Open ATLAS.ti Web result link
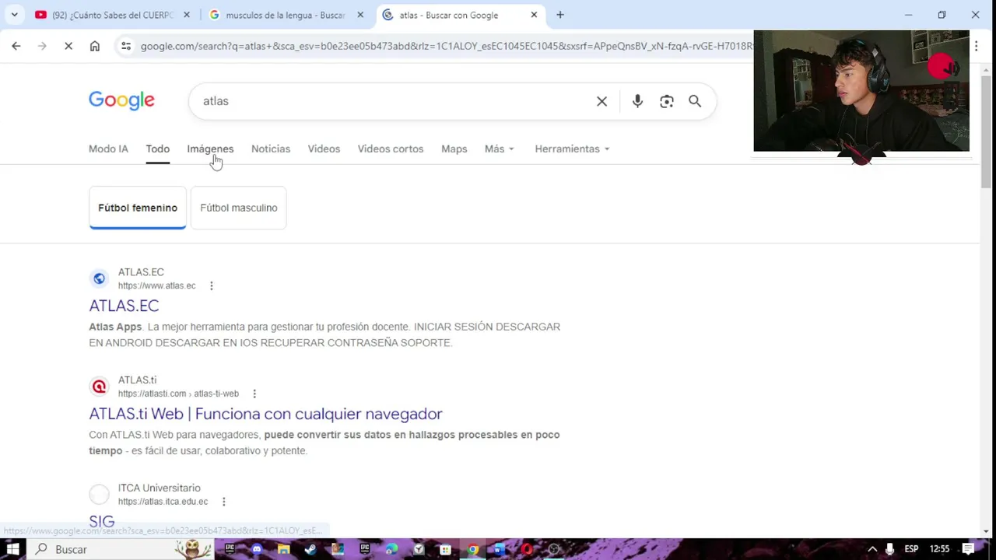Screen dimensions: 996x560 click(x=265, y=414)
